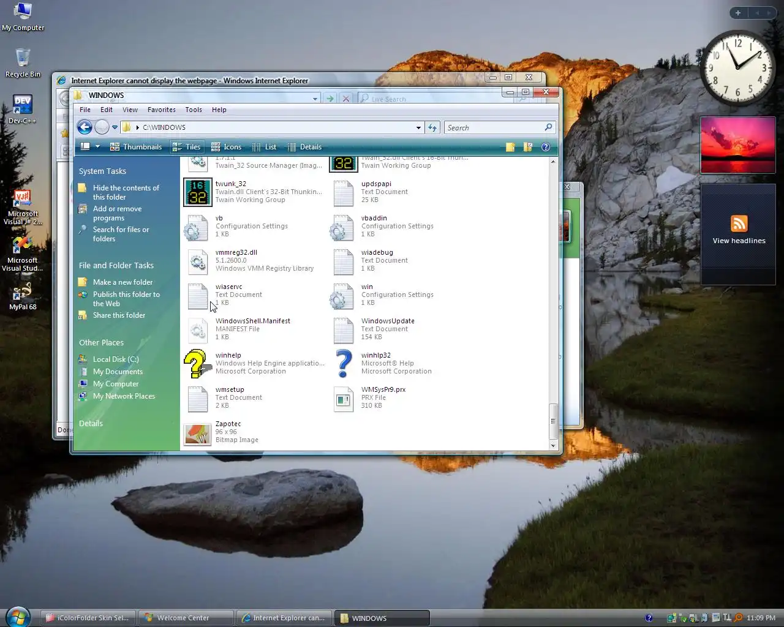Viewport: 784px width, 627px height.
Task: Open My Computer in Other Places
Action: click(116, 384)
